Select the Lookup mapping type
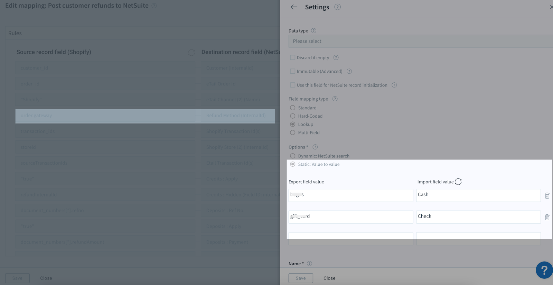This screenshot has width=553, height=285. coord(292,124)
